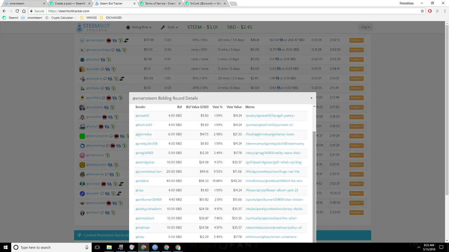Click the Steem logo icon beside @smartsteem

[x=115, y=40]
